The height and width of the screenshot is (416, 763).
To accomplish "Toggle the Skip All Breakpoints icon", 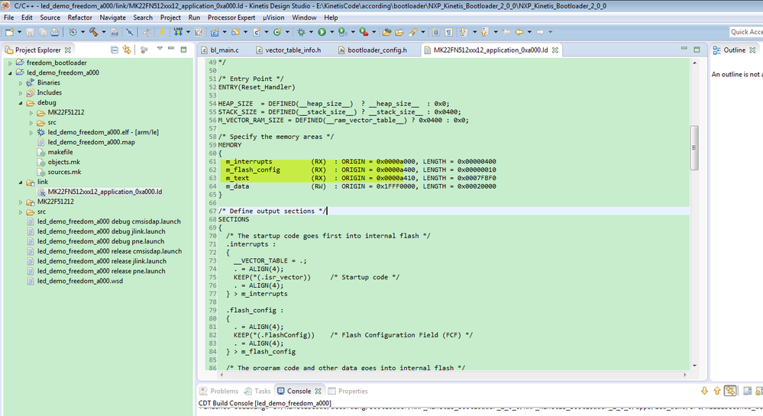I will 129,32.
